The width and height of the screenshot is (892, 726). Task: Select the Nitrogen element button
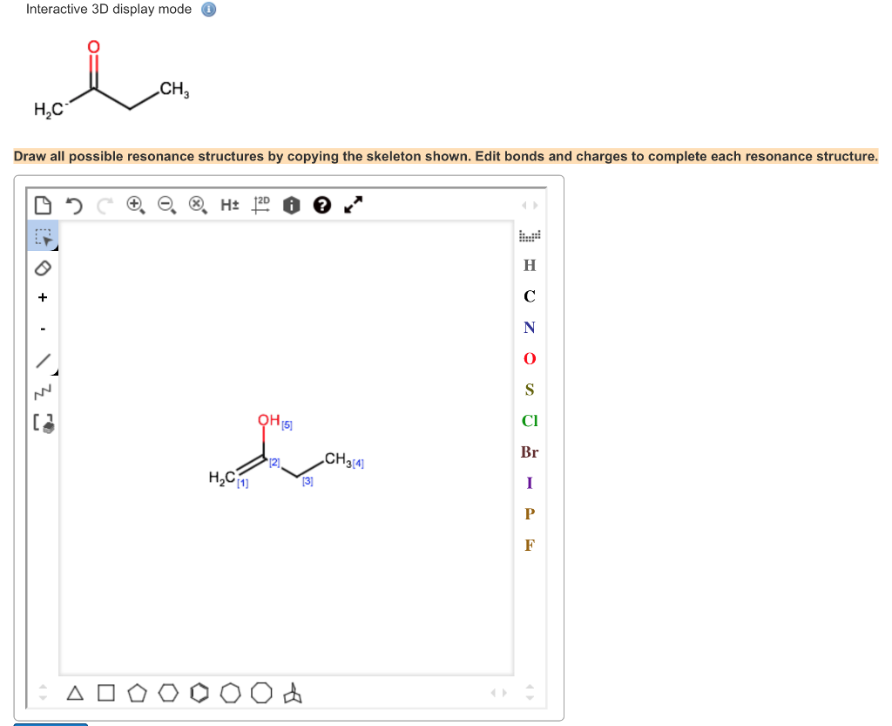(529, 327)
